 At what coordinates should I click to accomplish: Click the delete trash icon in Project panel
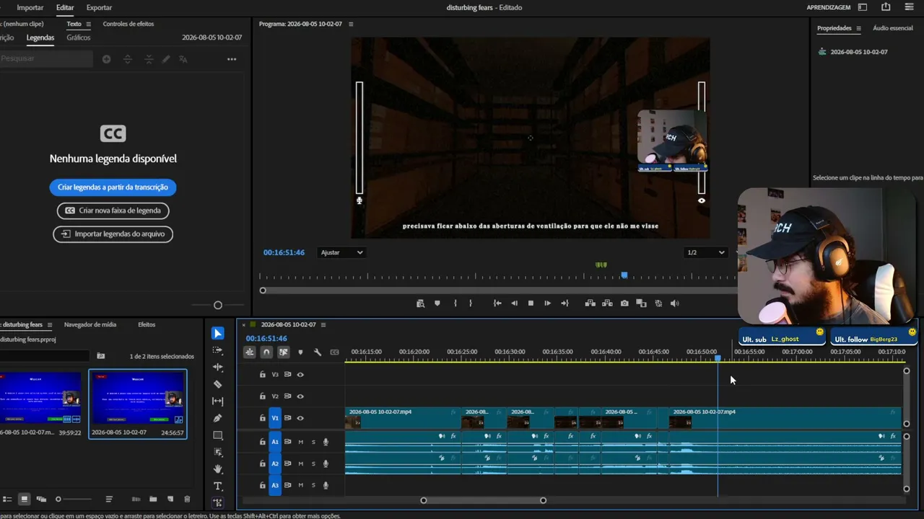point(187,499)
